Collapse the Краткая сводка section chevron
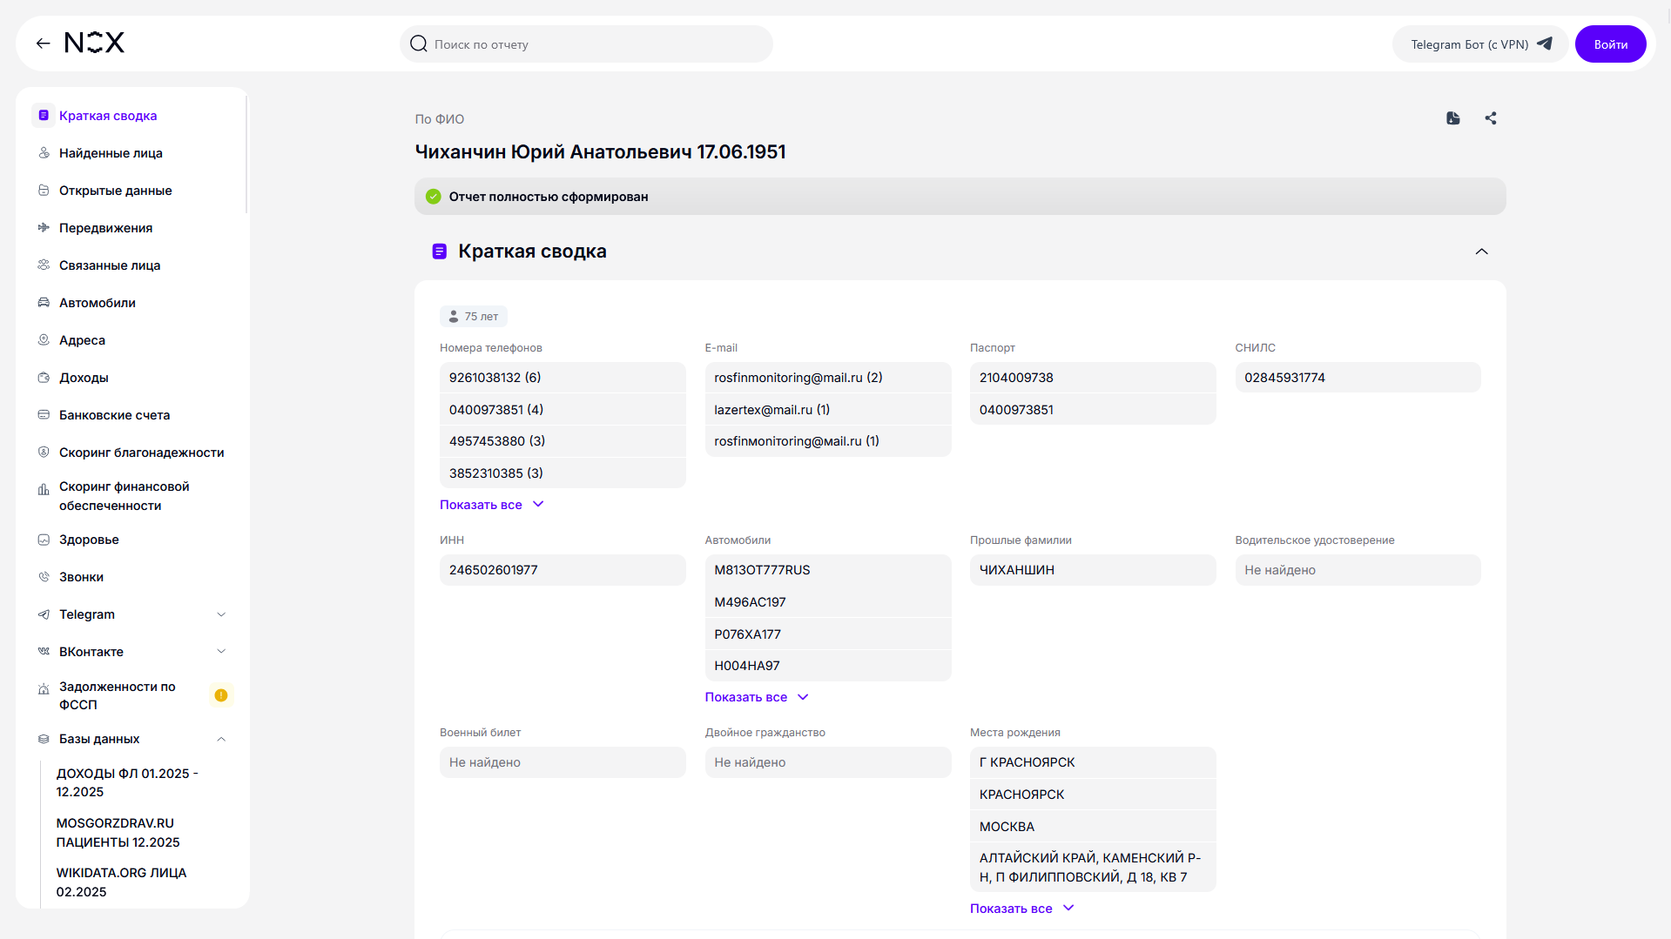The height and width of the screenshot is (939, 1671). [1481, 252]
